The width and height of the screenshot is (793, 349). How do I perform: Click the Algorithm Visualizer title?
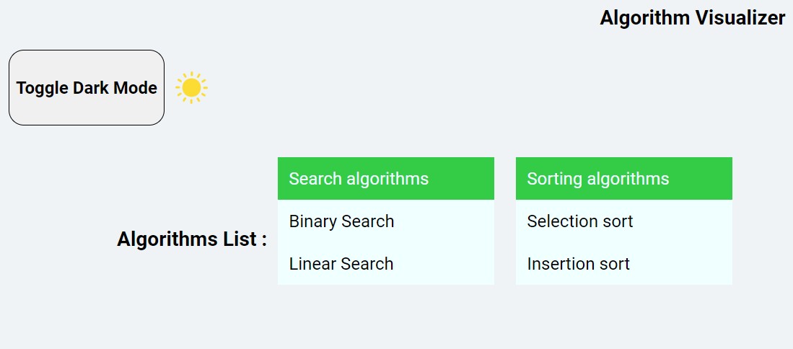point(693,18)
